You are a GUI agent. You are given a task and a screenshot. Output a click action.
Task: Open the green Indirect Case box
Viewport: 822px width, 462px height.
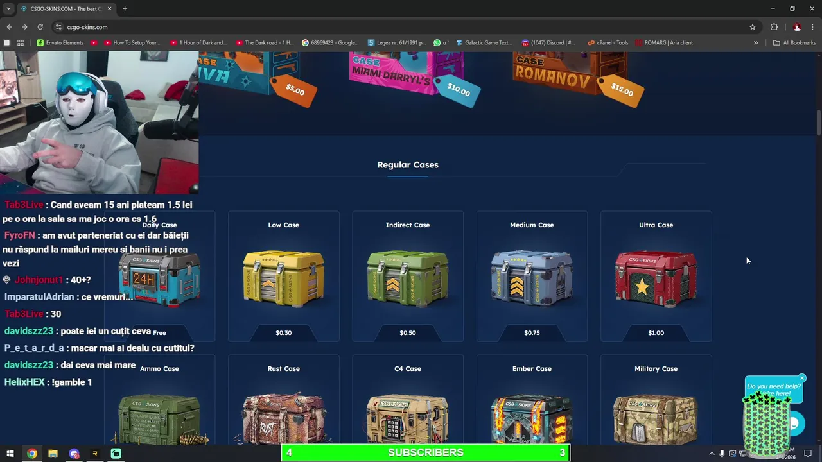[x=408, y=278]
